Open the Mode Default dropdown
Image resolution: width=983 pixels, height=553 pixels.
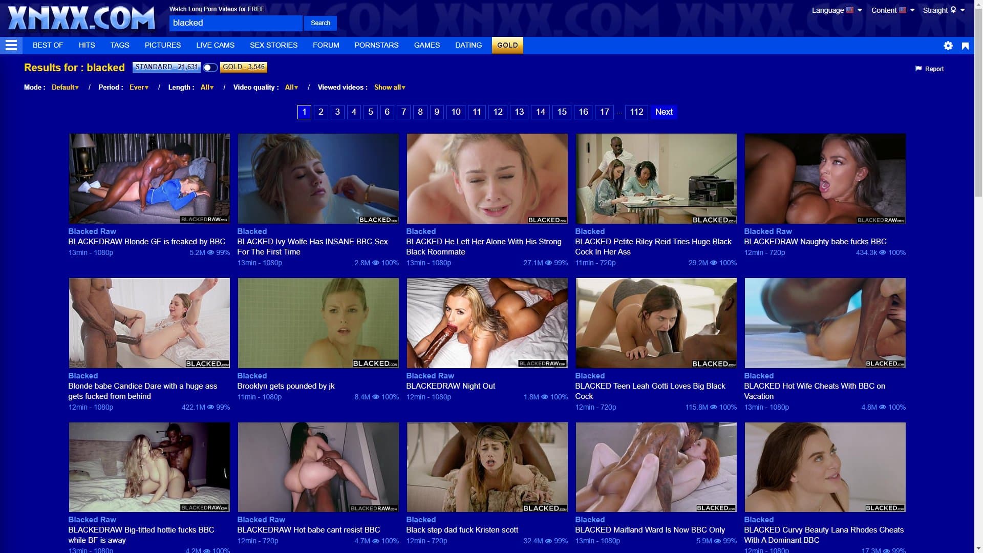pos(65,87)
